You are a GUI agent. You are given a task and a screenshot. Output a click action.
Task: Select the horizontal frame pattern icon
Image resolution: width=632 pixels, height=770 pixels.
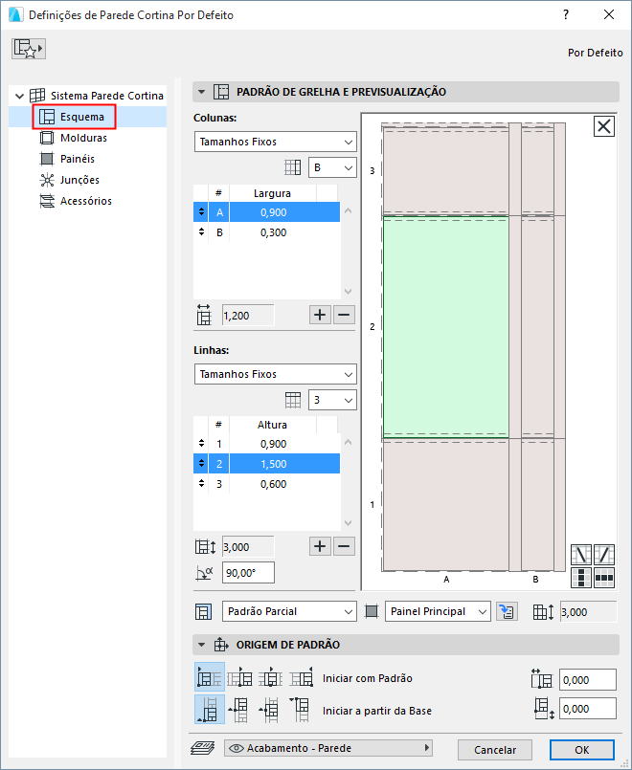coord(604,578)
